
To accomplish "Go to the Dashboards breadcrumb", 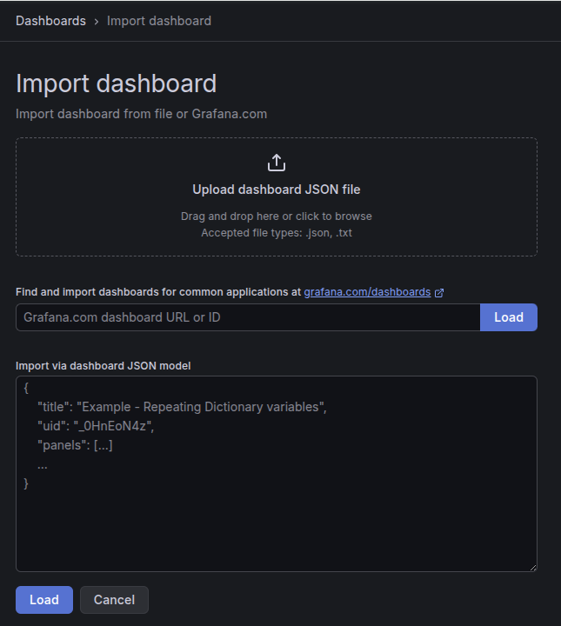I will [50, 21].
